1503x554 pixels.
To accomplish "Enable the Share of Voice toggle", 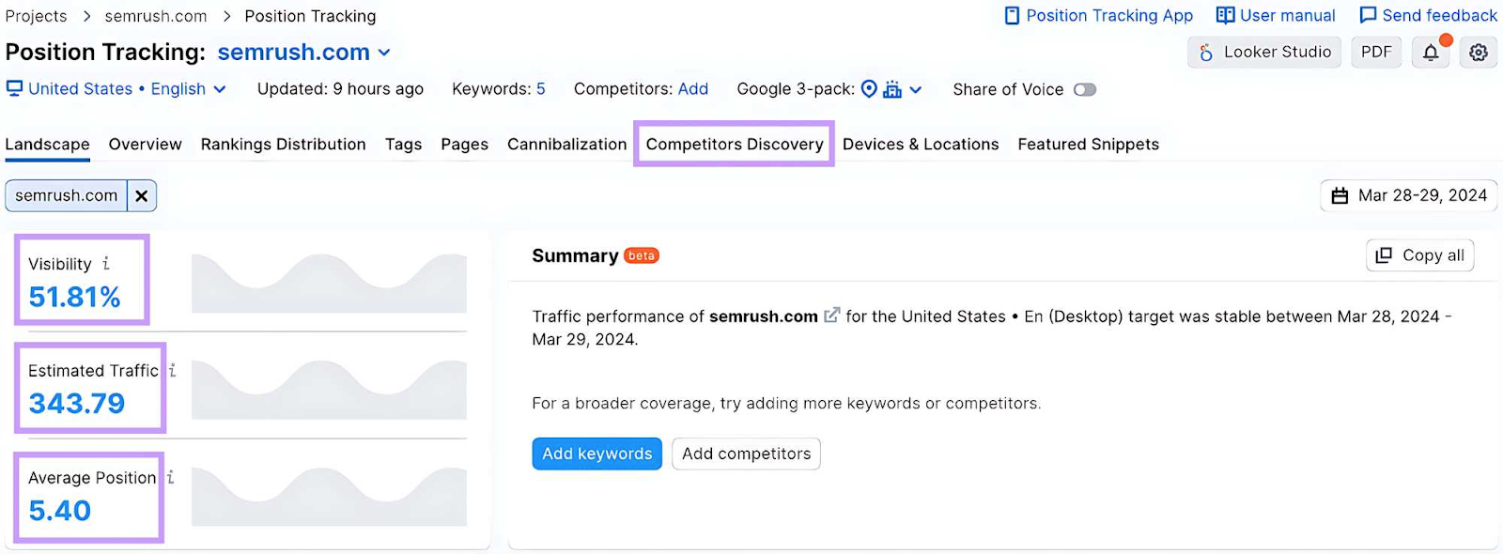I will pos(1084,89).
